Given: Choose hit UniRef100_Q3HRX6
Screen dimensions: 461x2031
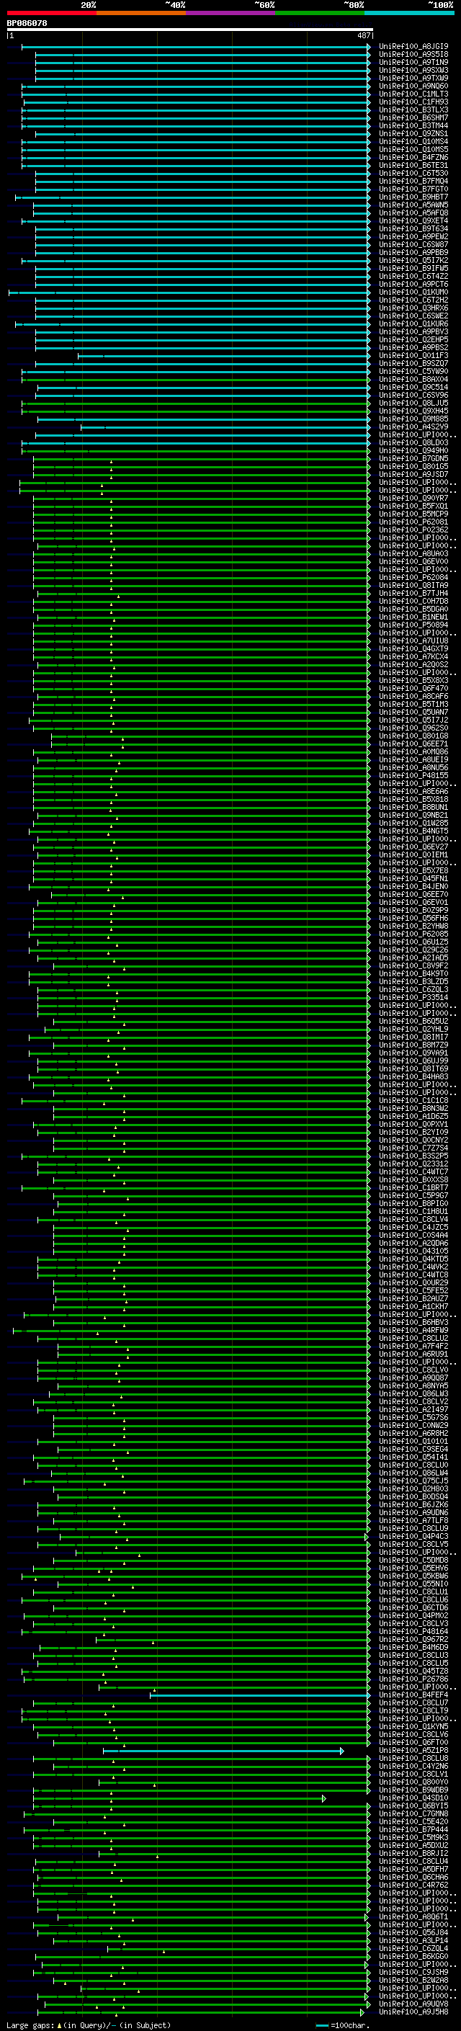Looking at the screenshot, I should point(413,308).
